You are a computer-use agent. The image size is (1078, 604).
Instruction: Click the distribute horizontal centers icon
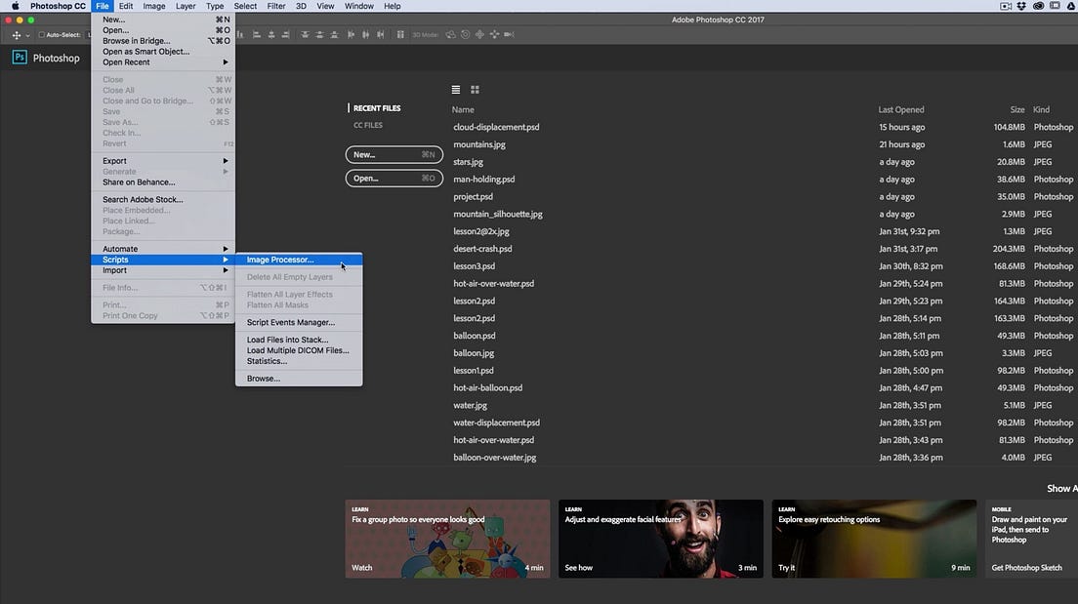pos(366,34)
